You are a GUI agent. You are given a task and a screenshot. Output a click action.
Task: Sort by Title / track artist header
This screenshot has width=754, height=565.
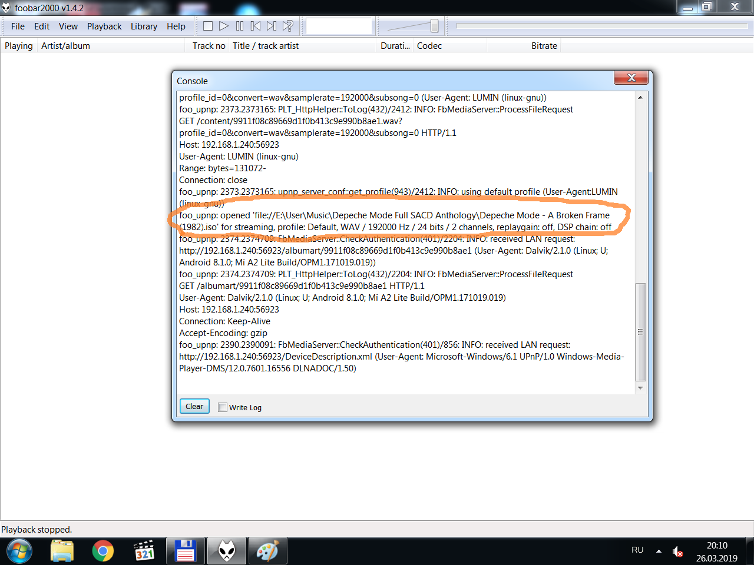pos(303,46)
